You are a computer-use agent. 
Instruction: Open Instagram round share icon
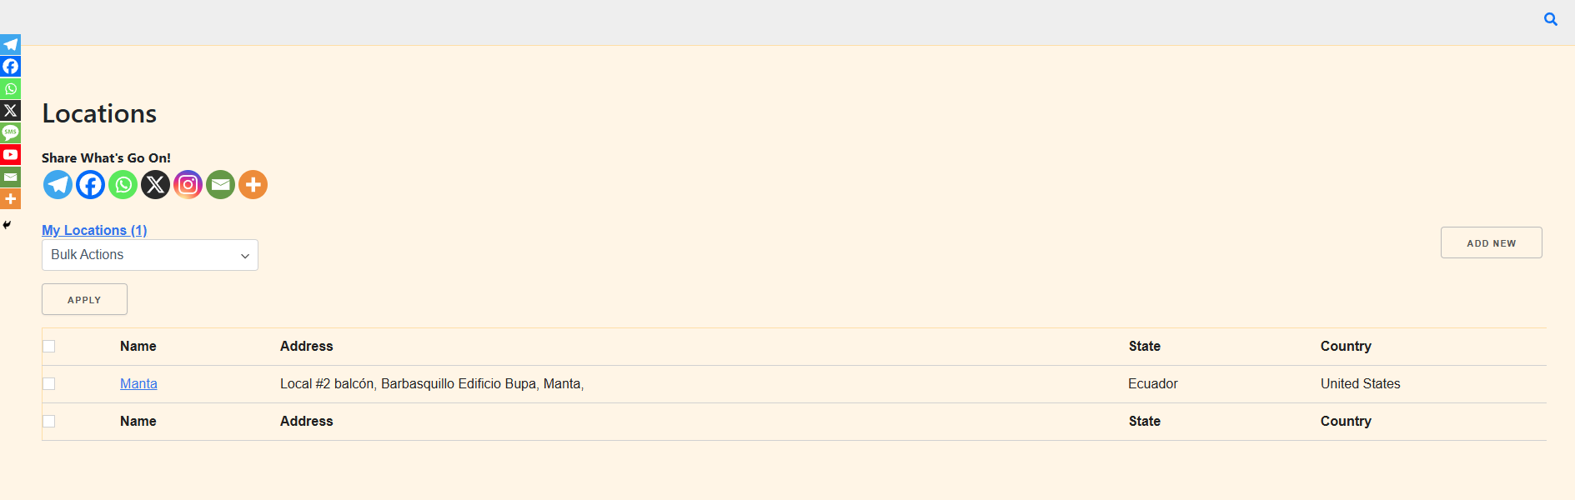(188, 184)
